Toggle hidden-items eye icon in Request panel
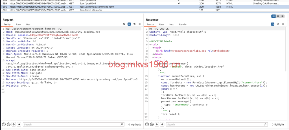Image resolution: width=289 pixels, height=130 pixels. (124, 24)
